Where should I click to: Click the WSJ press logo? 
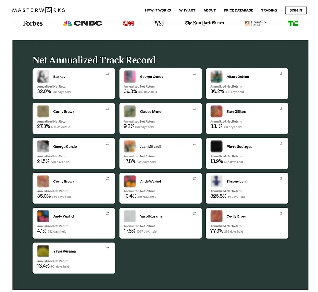coord(159,23)
